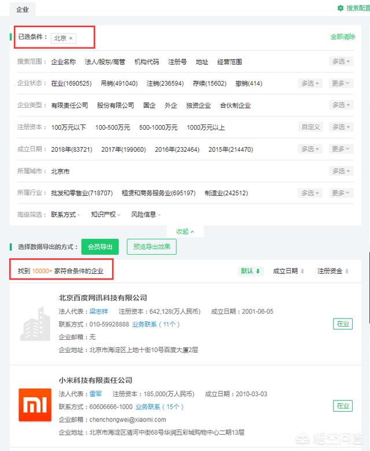Image resolution: width=370 pixels, height=451 pixels.
Task: Enable 多选+ for the 搜索范围 row
Action: (x=341, y=61)
